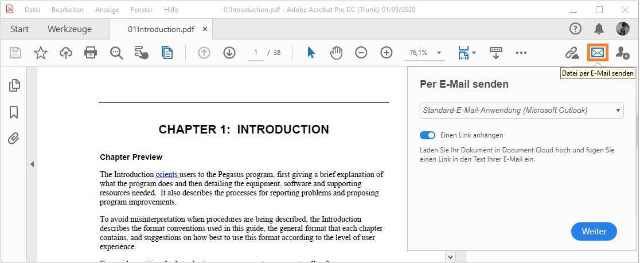Click the CHAPTER 1: INTRODUCTION heading

coord(244,129)
